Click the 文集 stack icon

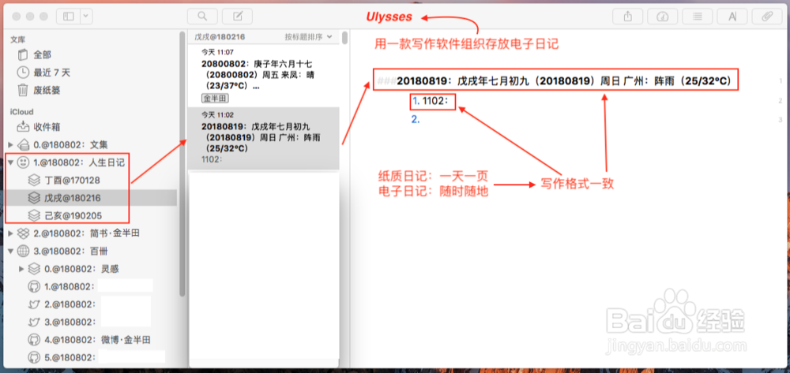pyautogui.click(x=23, y=145)
